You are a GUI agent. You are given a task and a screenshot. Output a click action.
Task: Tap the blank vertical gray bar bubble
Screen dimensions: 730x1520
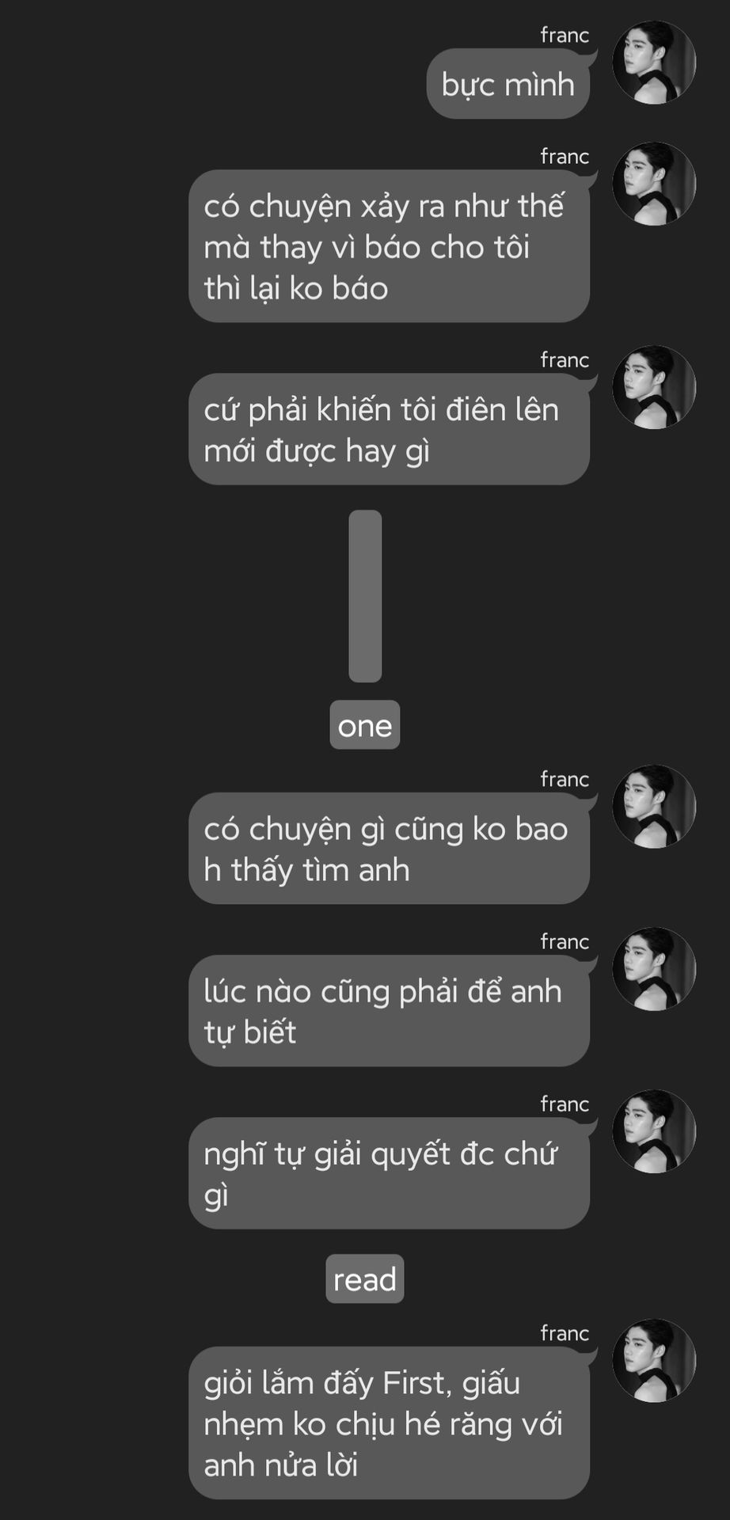tap(365, 596)
